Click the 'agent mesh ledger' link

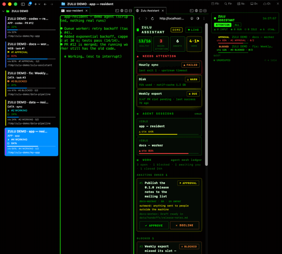point(186,160)
